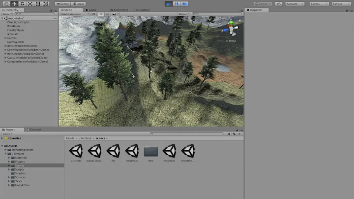Select Directional Light in Hierarchy

tap(18, 22)
